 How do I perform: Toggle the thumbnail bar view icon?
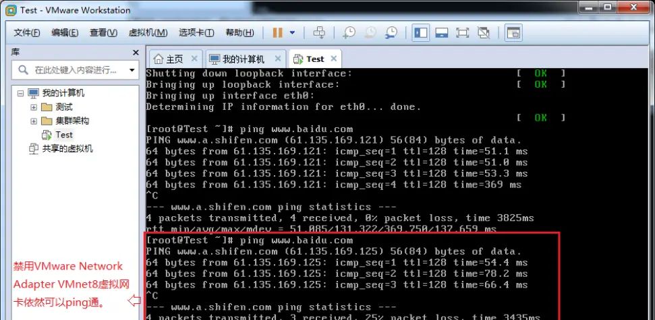442,32
